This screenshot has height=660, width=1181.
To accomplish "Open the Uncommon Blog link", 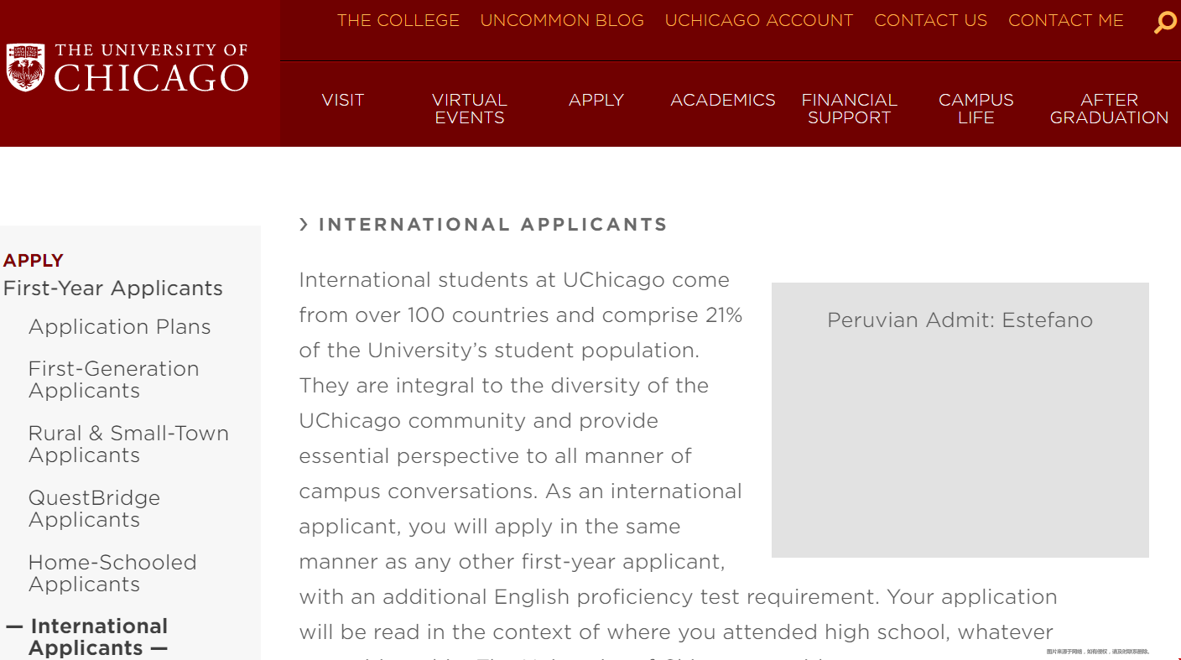I will pos(562,21).
